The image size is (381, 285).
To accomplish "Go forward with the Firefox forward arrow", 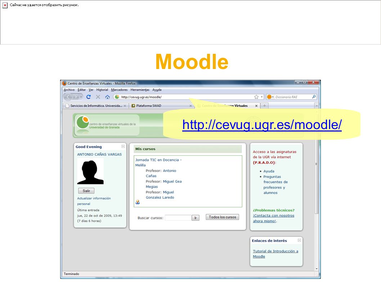I will coord(76,97).
